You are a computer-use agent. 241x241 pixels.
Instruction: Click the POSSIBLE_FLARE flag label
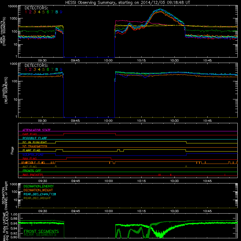tap(35, 138)
